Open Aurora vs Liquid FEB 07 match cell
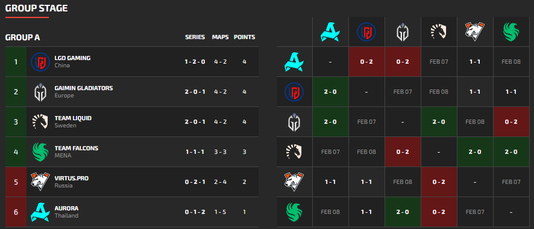The width and height of the screenshot is (534, 229). pos(439,62)
